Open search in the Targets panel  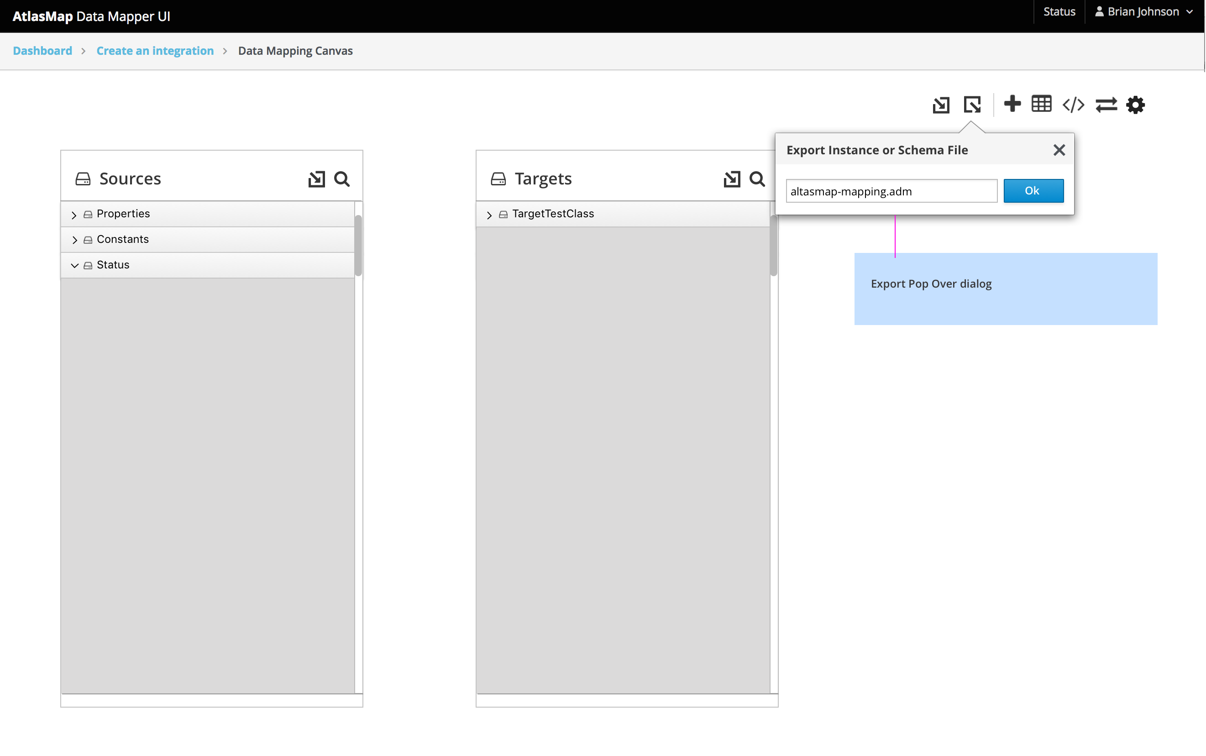(x=757, y=178)
